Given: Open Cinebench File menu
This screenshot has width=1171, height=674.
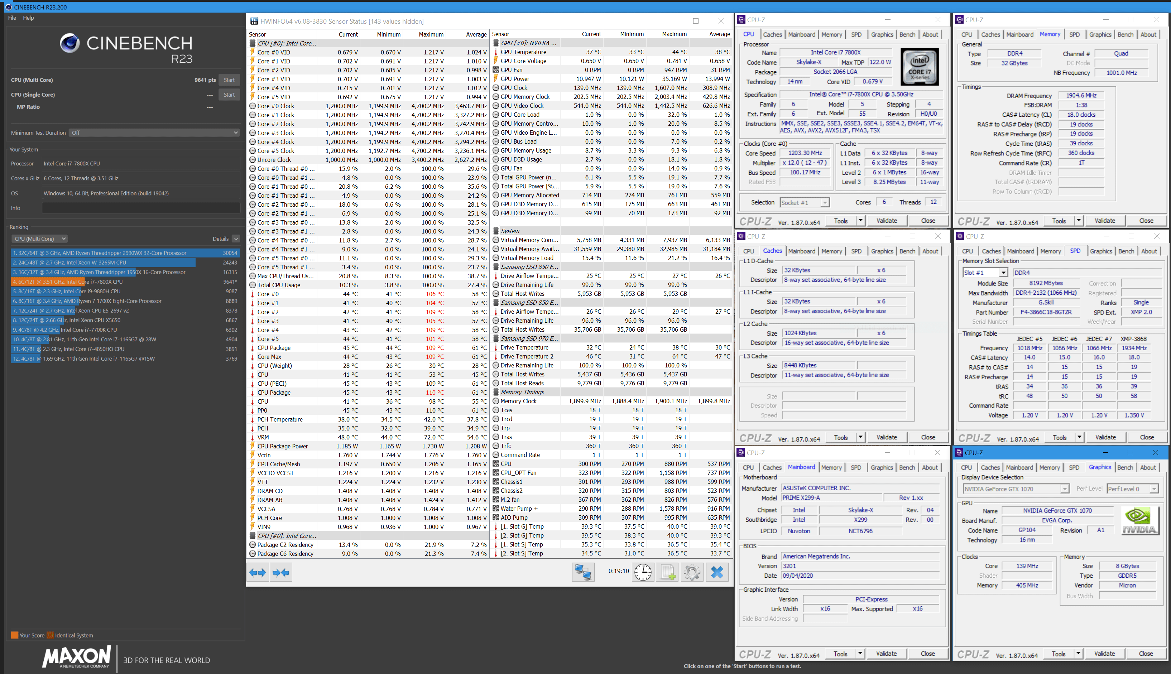Looking at the screenshot, I should [x=12, y=18].
